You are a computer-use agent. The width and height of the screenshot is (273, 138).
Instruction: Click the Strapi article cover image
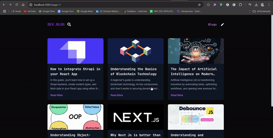click(x=75, y=51)
